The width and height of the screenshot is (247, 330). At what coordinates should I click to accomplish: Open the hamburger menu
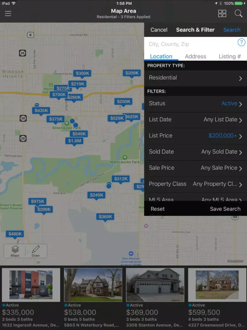click(8, 14)
